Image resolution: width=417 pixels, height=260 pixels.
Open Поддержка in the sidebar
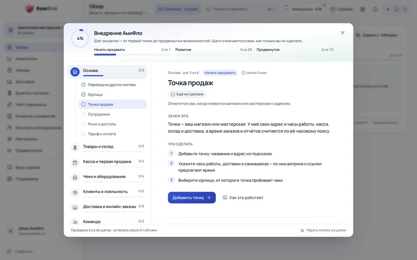[34, 179]
